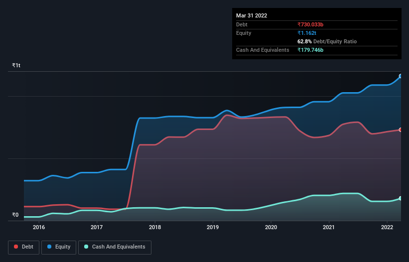This screenshot has height=262, width=409.
Task: Click the ₹730.033b debt value
Action: pyautogui.click(x=310, y=24)
